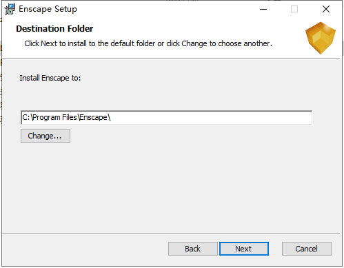Click the golden Enscape cube logo
Image resolution: width=344 pixels, height=268 pixels.
pos(321,38)
